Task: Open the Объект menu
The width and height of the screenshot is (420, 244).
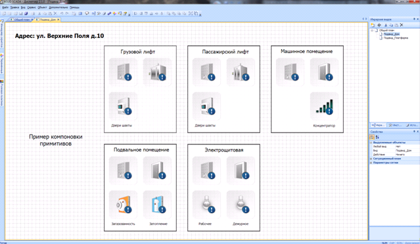Action: click(x=42, y=7)
